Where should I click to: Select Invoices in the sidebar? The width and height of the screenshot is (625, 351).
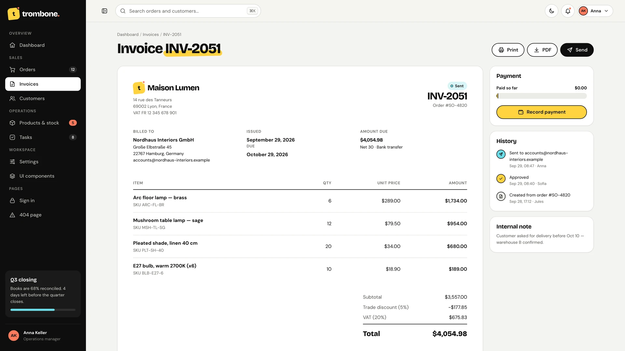(x=43, y=84)
